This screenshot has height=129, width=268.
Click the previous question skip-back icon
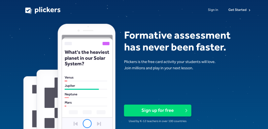76,124
